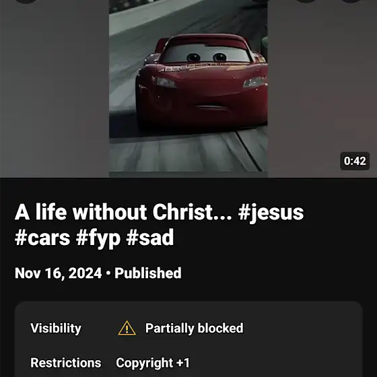377x377 pixels.
Task: Tap the cut-off rightmost circular options icon
Action: click(x=351, y=1)
